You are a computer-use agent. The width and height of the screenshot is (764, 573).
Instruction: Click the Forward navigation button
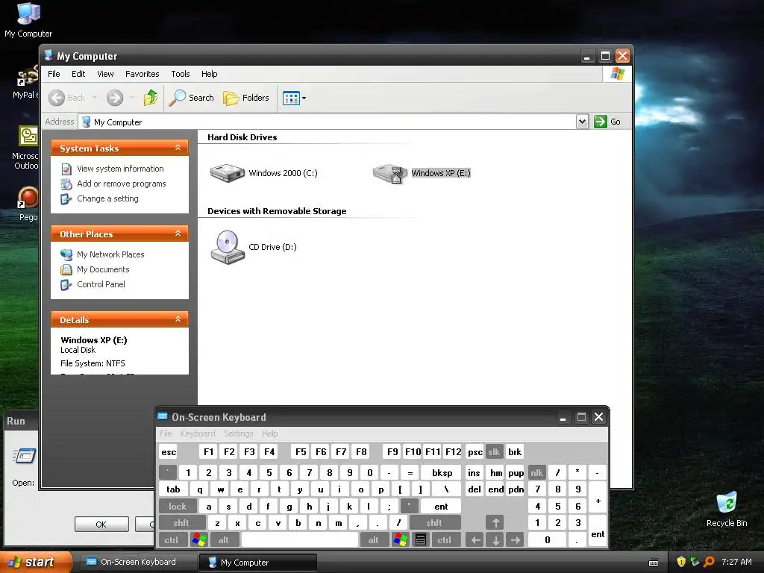[x=115, y=98]
